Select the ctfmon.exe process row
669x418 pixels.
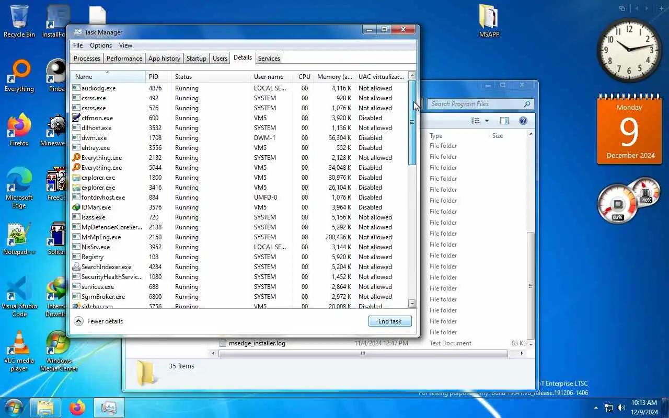tap(239, 118)
